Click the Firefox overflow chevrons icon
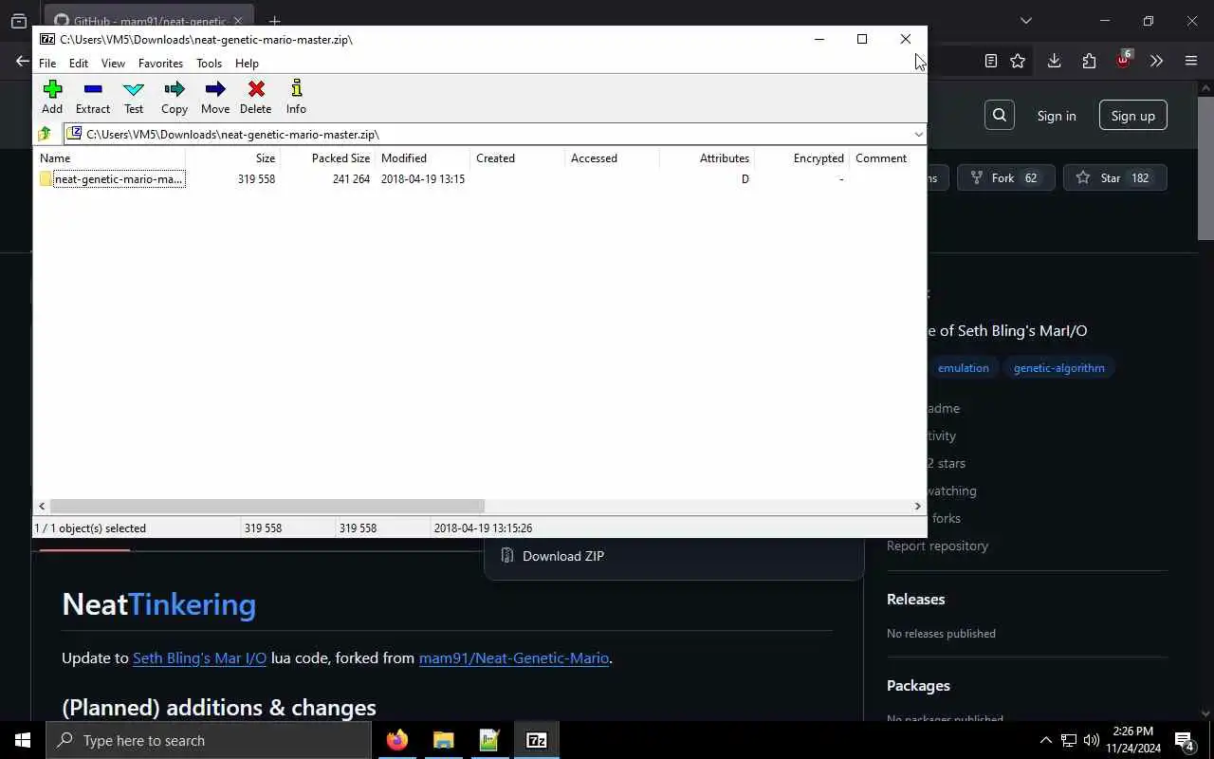This screenshot has height=759, width=1214. coord(1156,61)
